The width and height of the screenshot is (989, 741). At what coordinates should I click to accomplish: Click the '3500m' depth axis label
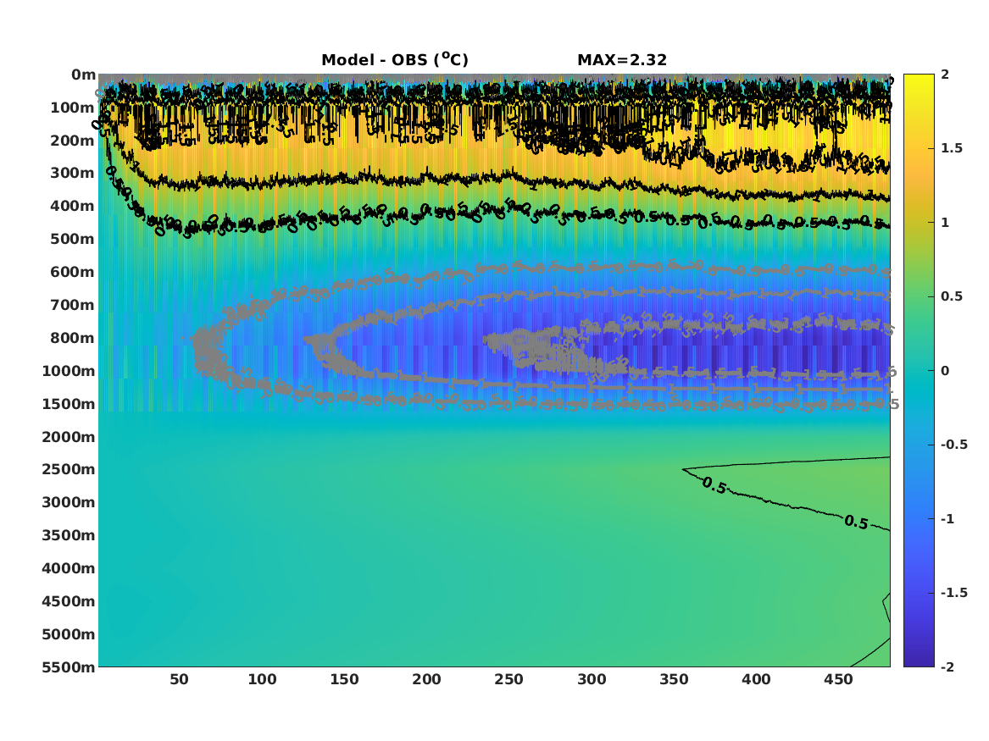tap(69, 535)
